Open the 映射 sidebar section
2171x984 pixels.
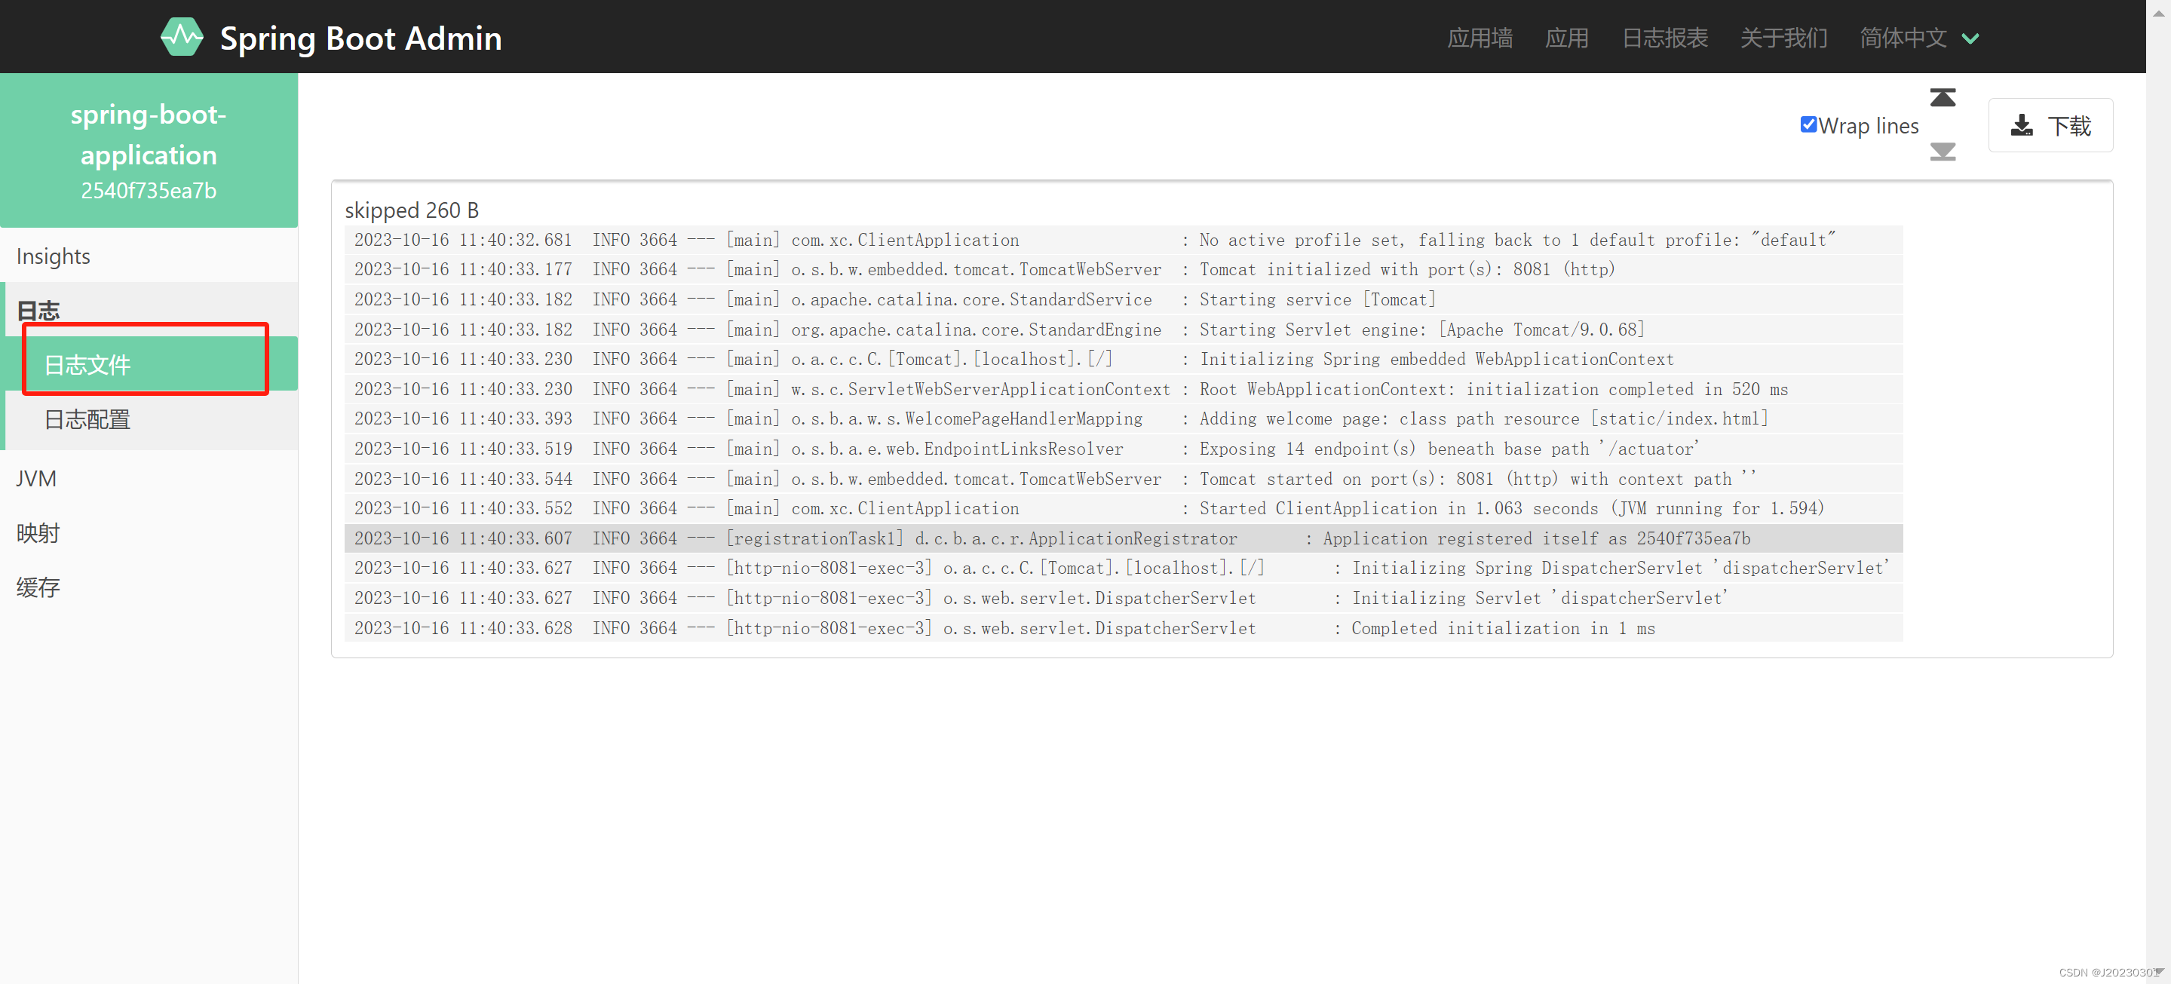[38, 532]
